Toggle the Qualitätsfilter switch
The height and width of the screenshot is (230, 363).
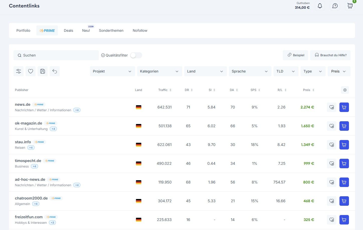(x=136, y=55)
